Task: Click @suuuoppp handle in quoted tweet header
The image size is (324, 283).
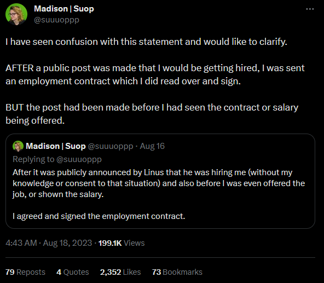Action: pyautogui.click(x=111, y=146)
